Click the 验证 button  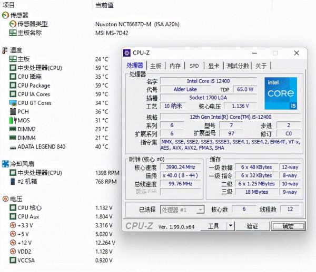click(x=252, y=226)
